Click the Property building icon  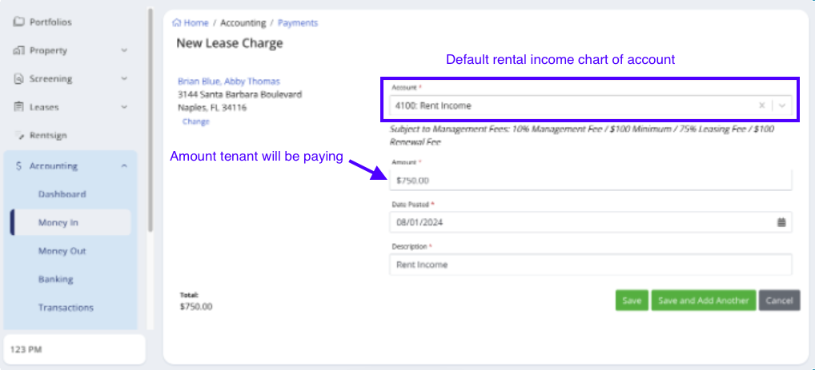[18, 50]
